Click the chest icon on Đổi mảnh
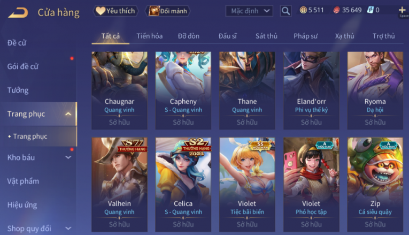Screen dimensions: 409x235 coord(154,11)
